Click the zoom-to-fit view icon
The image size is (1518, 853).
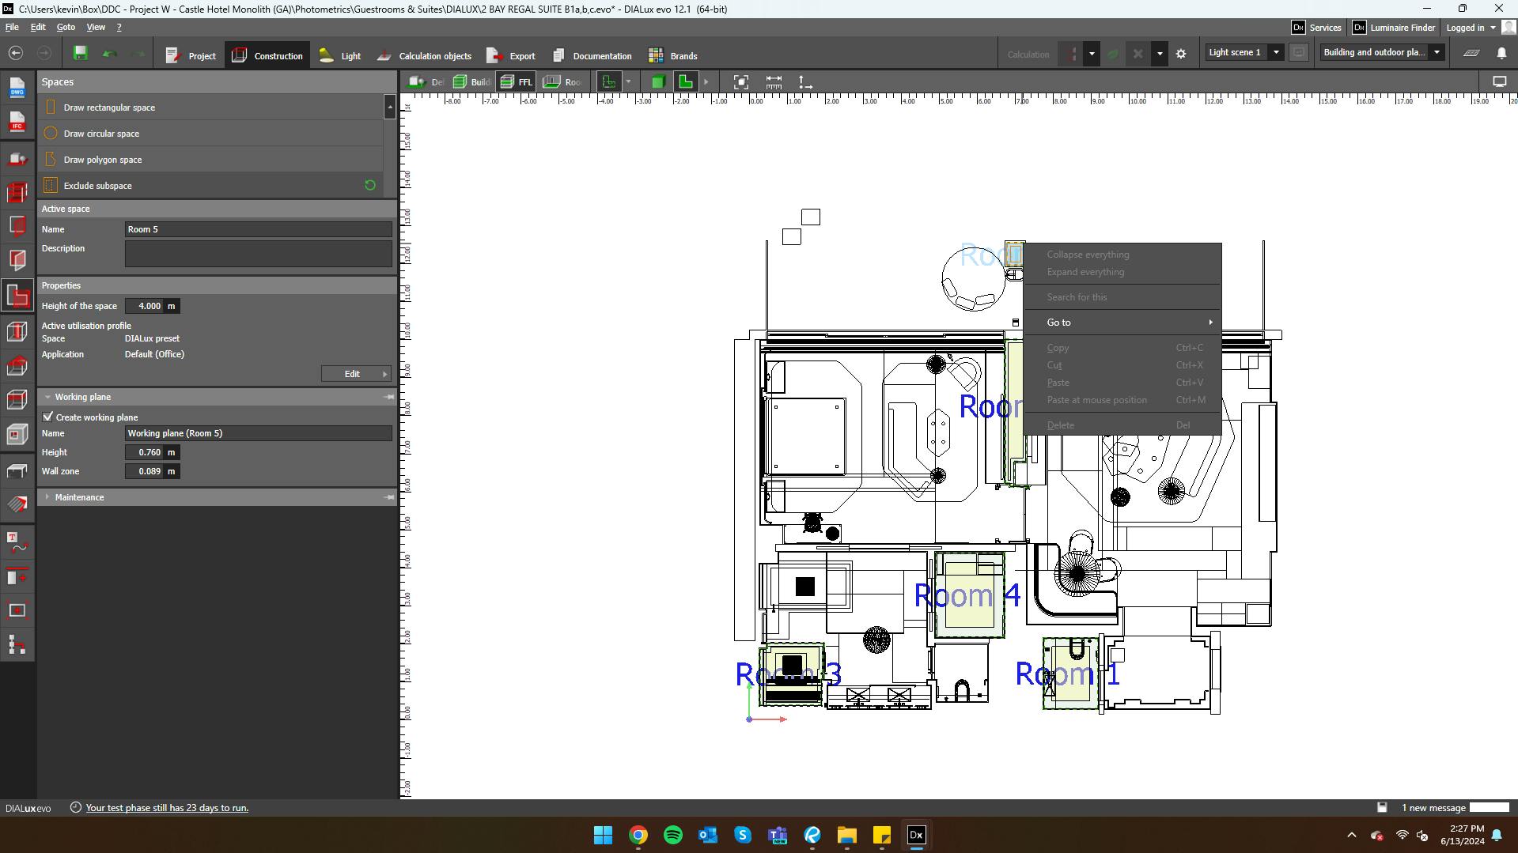point(740,82)
